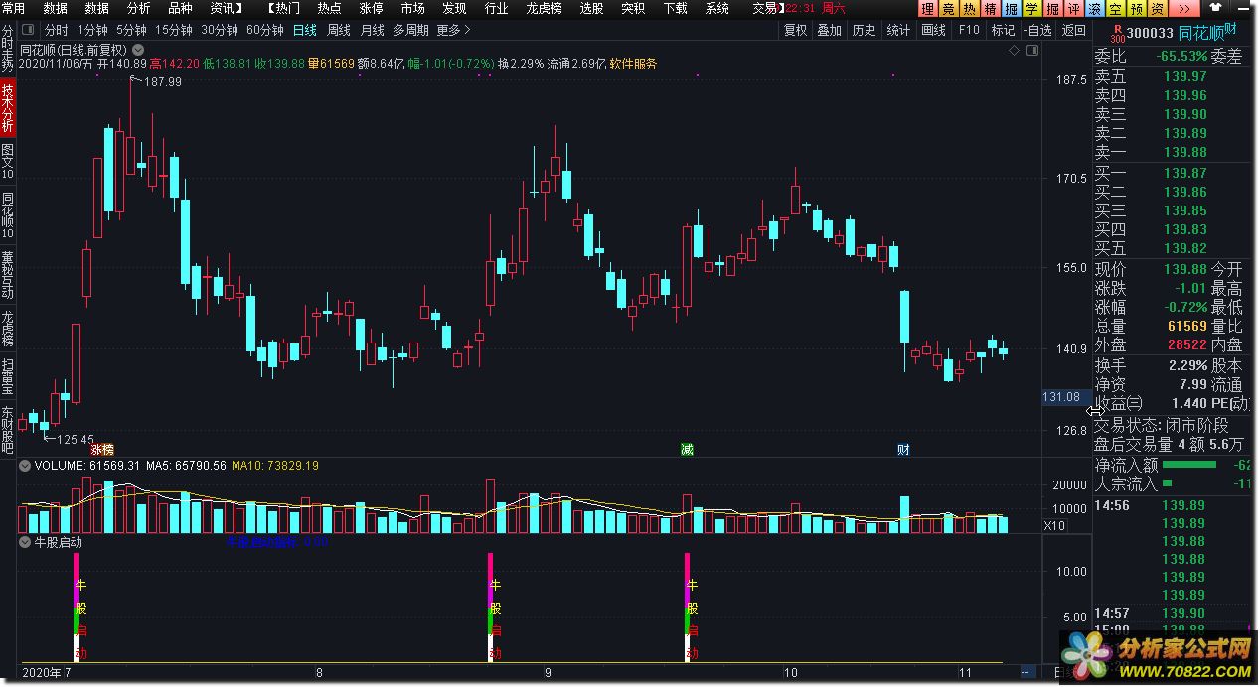Image resolution: width=1260 pixels, height=687 pixels.
Task: Open the 选股 menu
Action: tap(591, 8)
